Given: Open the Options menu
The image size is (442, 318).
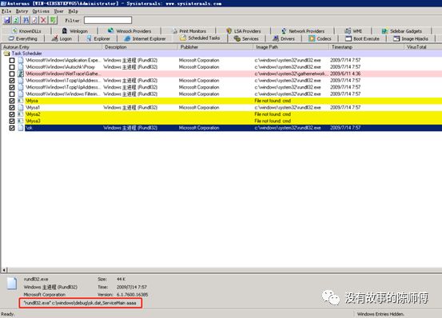Looking at the screenshot, I should [x=41, y=11].
